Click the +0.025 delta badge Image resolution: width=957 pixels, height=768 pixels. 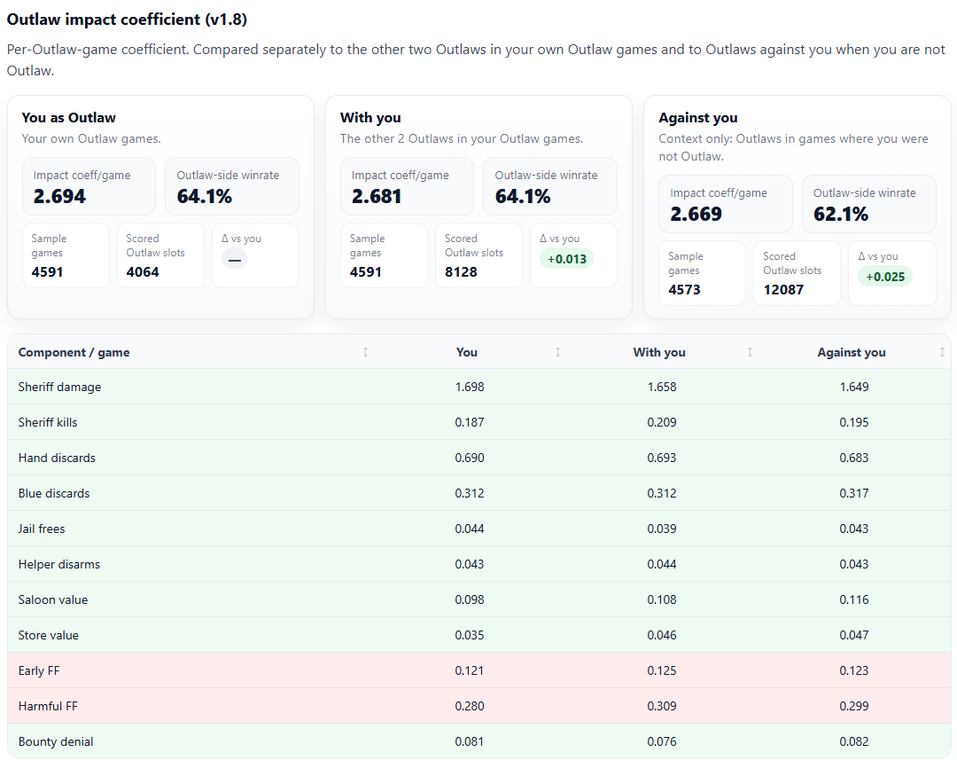pyautogui.click(x=885, y=277)
